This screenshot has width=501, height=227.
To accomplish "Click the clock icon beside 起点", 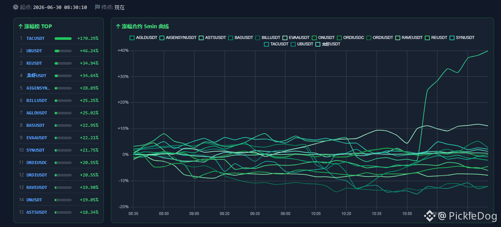I will pos(15,7).
